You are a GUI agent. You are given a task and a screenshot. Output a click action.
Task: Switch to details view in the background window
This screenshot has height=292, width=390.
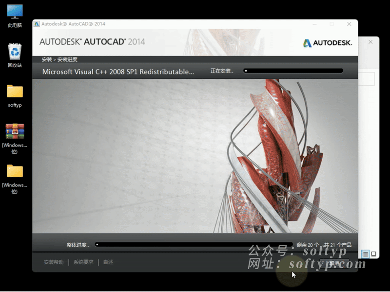pos(365,254)
